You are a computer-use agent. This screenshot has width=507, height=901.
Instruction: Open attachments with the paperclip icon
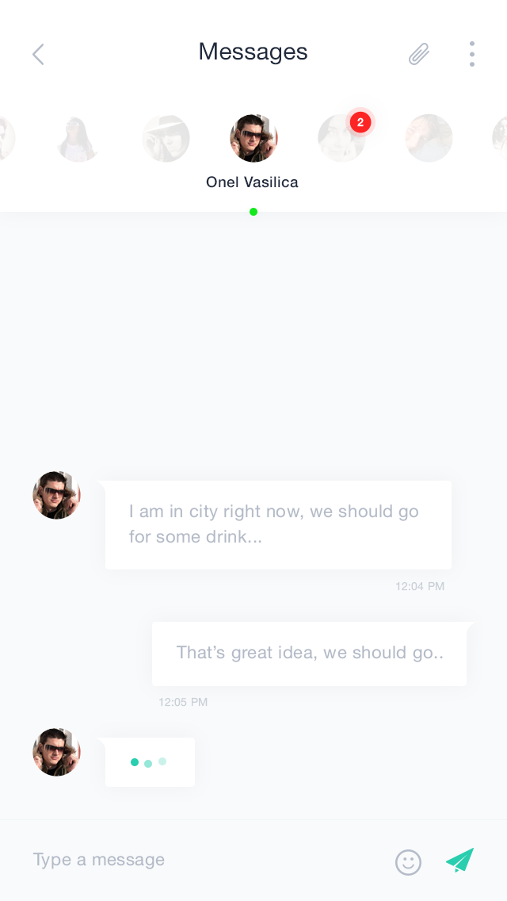pyautogui.click(x=419, y=54)
